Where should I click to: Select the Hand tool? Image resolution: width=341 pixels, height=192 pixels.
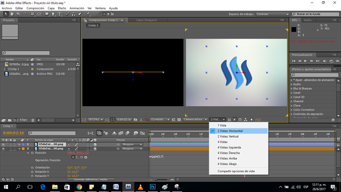[12, 14]
